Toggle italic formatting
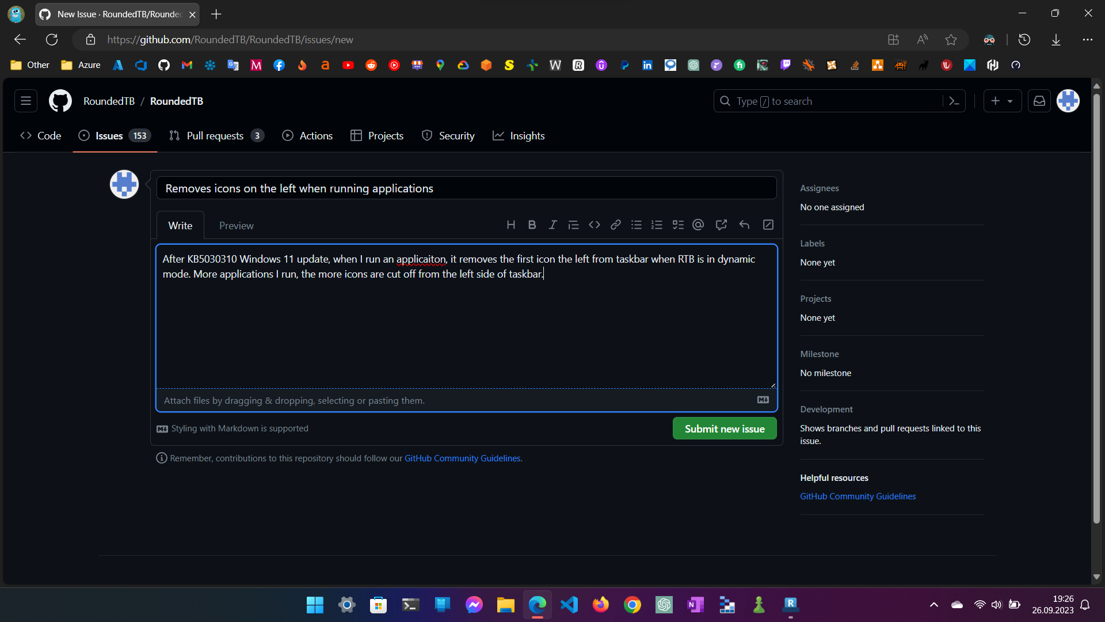Image resolution: width=1105 pixels, height=622 pixels. click(552, 225)
